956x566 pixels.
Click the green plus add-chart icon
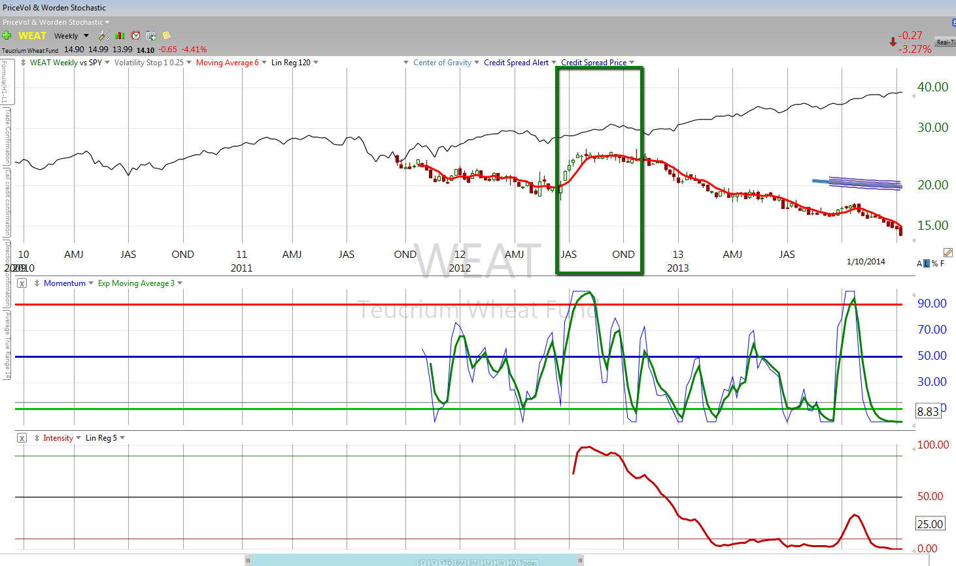[x=7, y=36]
